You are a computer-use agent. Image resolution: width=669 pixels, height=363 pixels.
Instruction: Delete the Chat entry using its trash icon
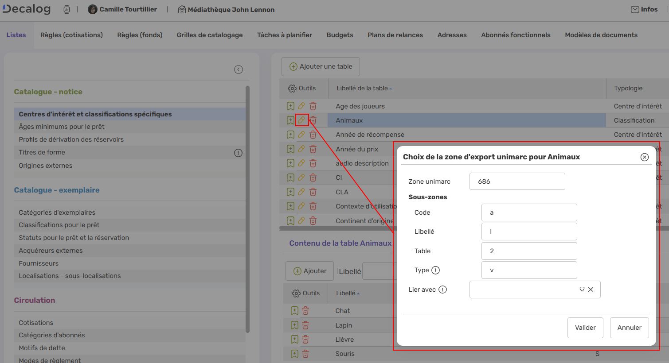305,310
